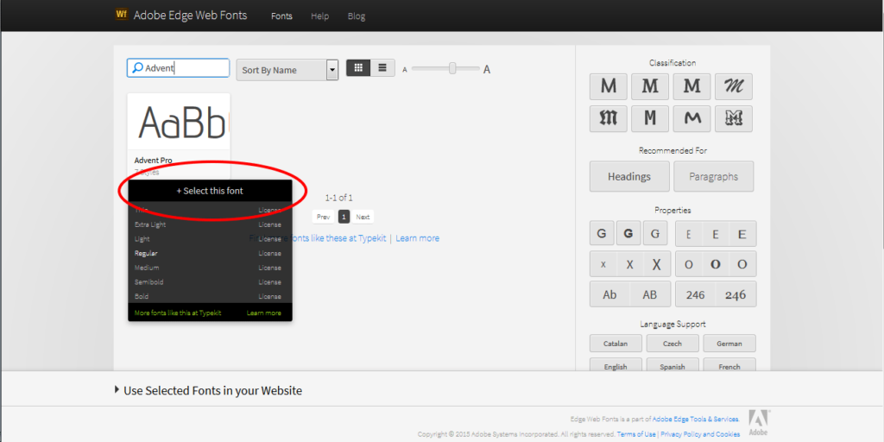Click the font preview size slider

tap(452, 69)
